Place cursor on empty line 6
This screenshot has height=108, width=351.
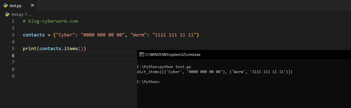75,55
